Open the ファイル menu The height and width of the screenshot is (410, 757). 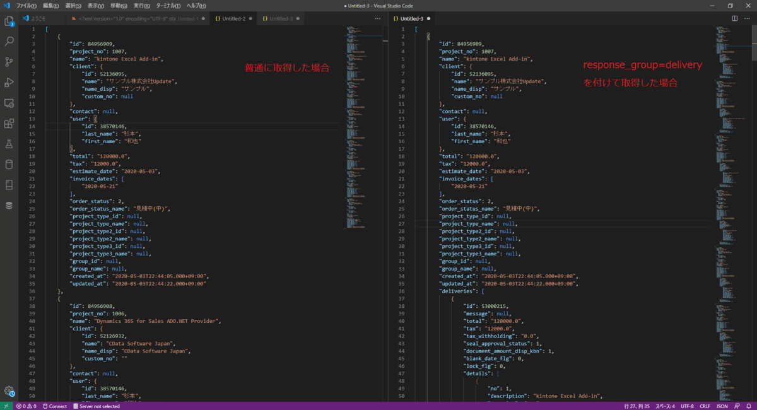[26, 6]
